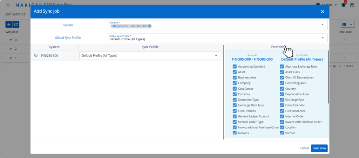Uncheck Accounting Standard checkbox

(235, 67)
